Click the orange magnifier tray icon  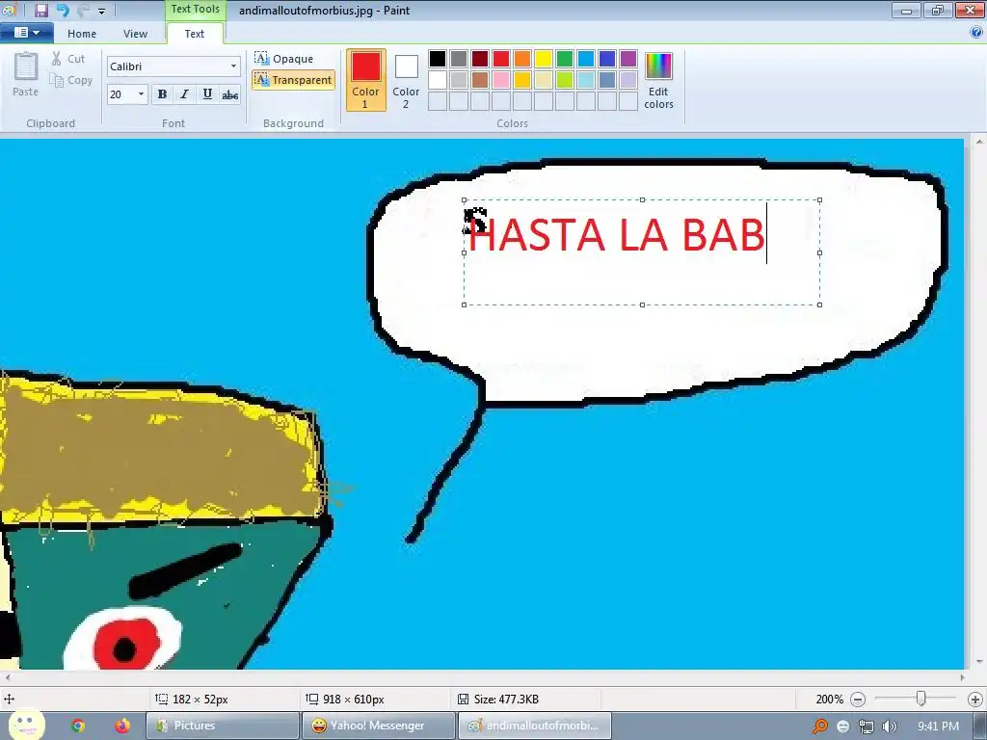tap(819, 727)
